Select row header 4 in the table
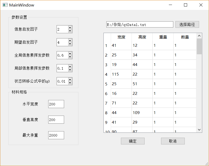 coord(107,74)
